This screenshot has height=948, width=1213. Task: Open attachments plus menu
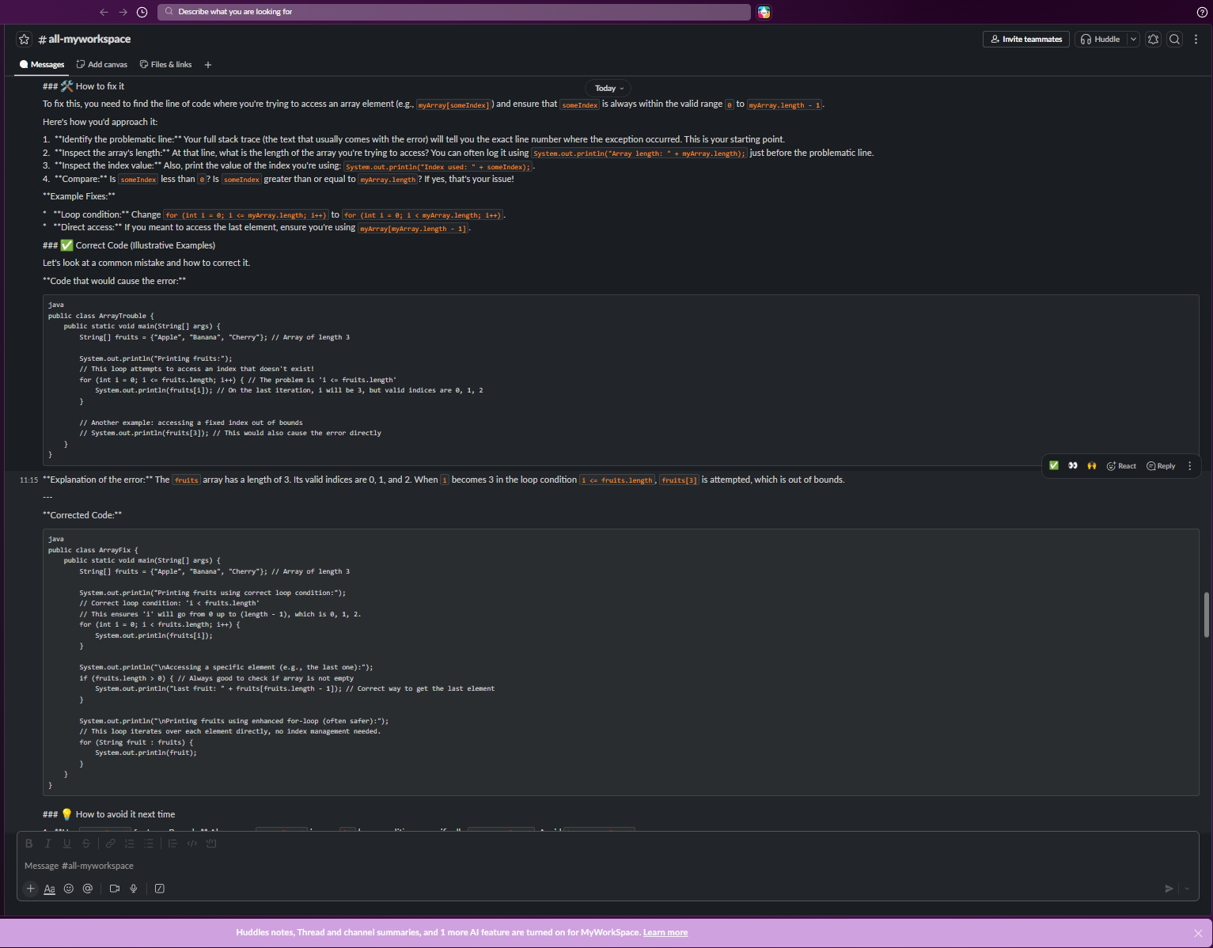(x=31, y=889)
